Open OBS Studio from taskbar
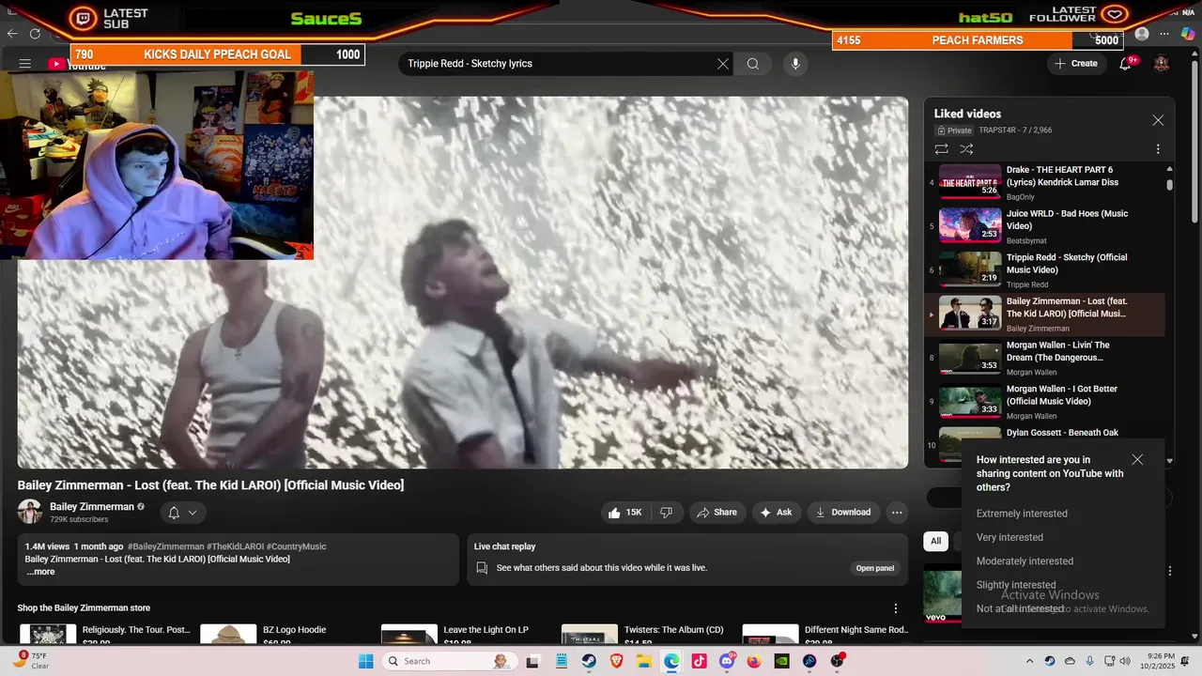 coord(837,661)
